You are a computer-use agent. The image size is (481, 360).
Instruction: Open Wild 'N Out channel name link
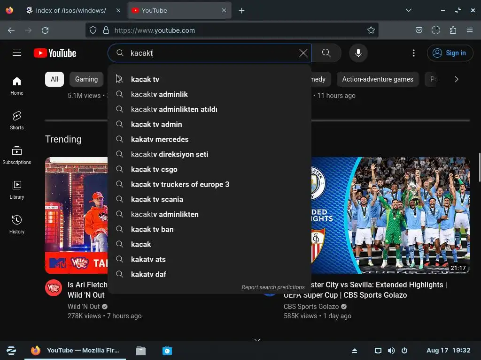84,307
